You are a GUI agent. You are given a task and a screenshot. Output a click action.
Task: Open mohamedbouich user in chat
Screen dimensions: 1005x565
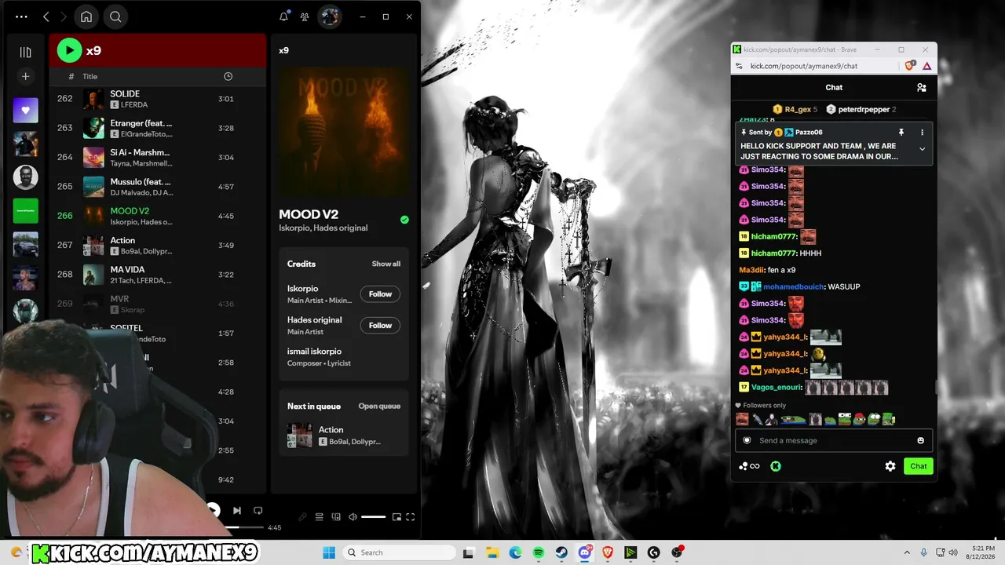792,286
